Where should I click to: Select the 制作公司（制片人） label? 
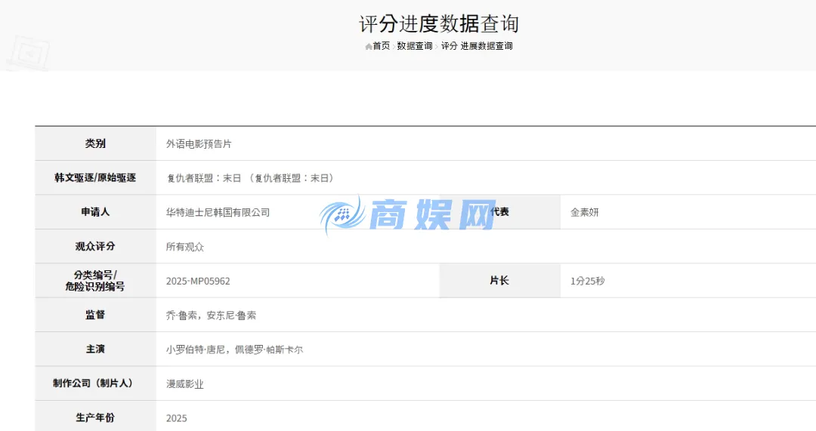(95, 383)
